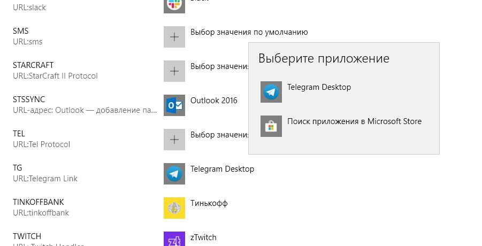
Task: Click the plus icon for TEL protocol
Action: pos(174,140)
